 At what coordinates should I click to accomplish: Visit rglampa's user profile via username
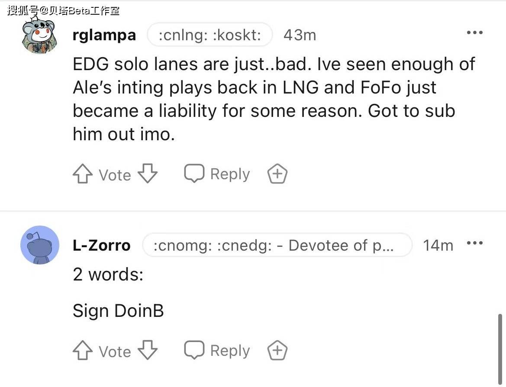104,35
